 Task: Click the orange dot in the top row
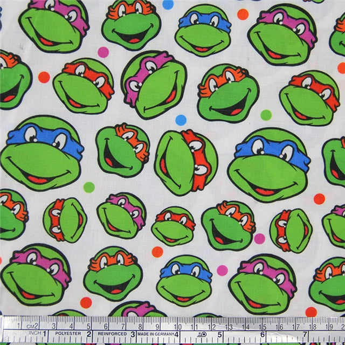point(243,14)
